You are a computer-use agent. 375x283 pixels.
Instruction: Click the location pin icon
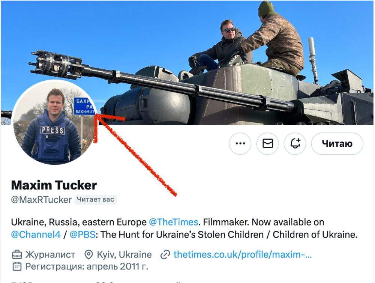coord(88,255)
